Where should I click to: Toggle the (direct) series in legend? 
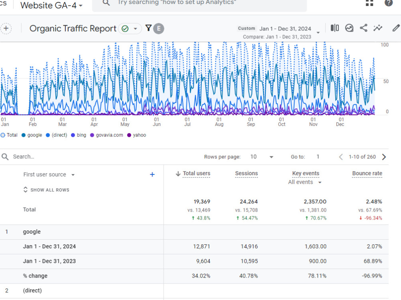coord(56,135)
